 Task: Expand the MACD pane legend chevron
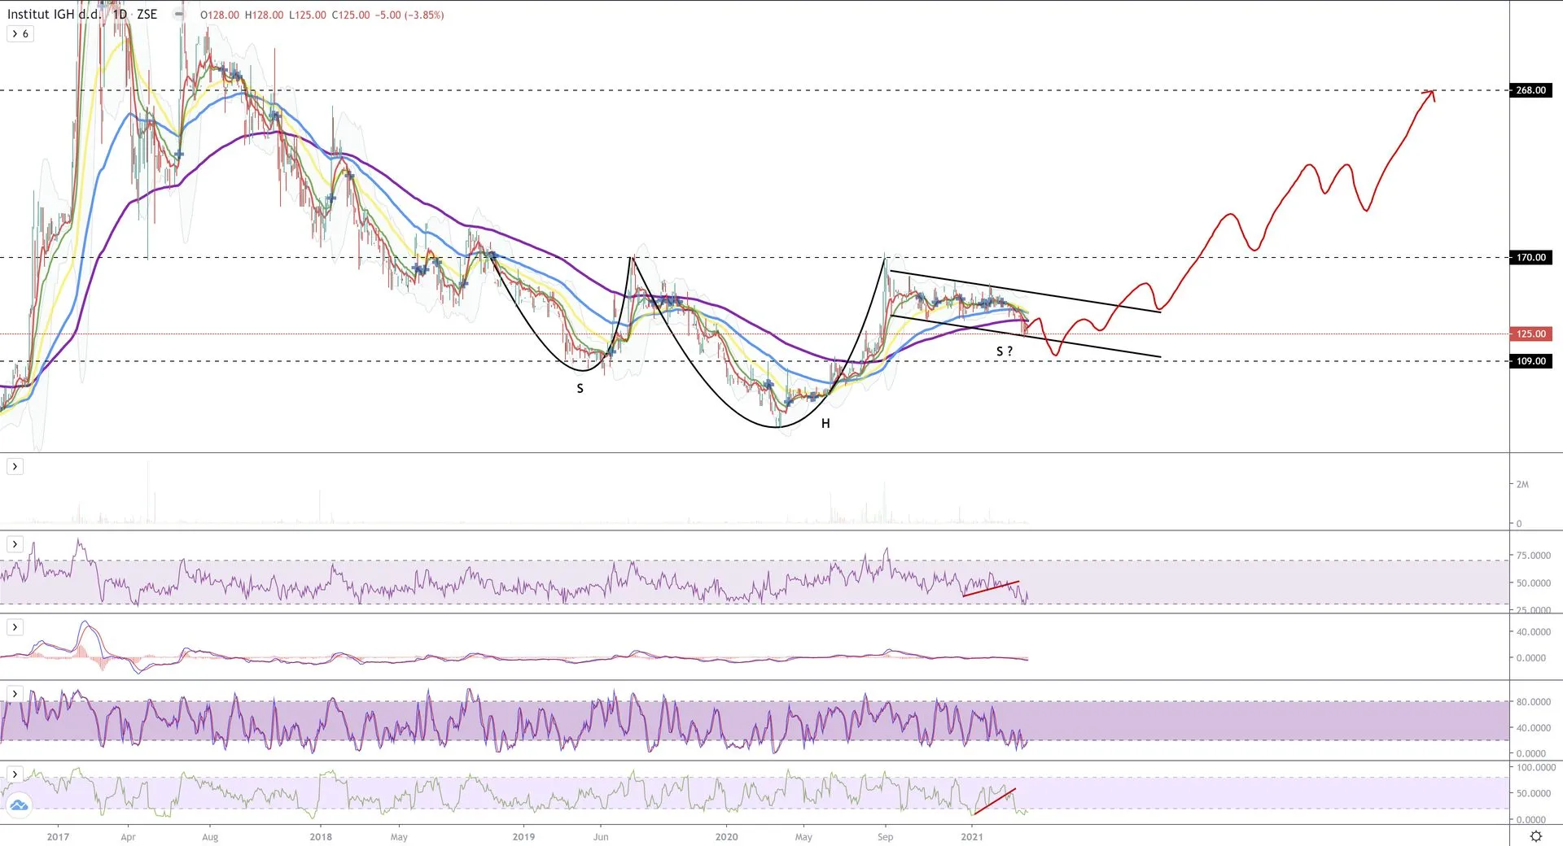[15, 627]
